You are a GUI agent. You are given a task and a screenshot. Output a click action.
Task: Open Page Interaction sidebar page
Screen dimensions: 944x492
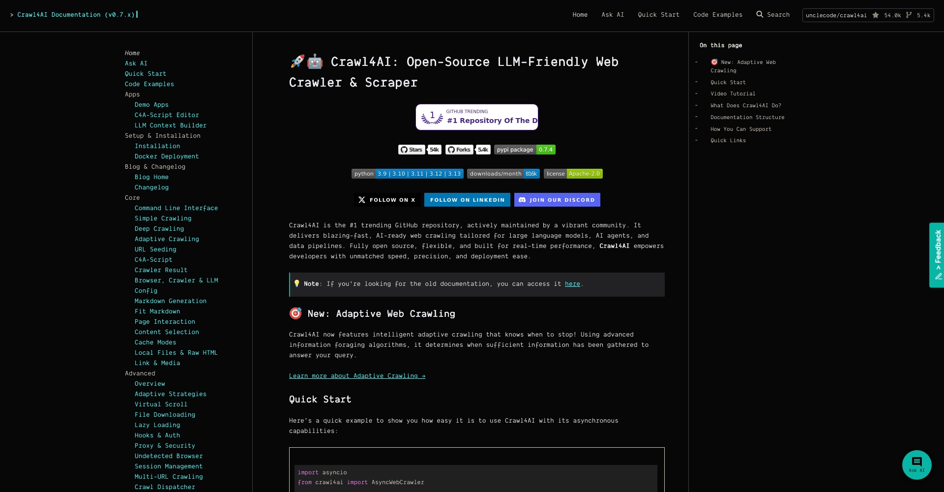(x=165, y=322)
